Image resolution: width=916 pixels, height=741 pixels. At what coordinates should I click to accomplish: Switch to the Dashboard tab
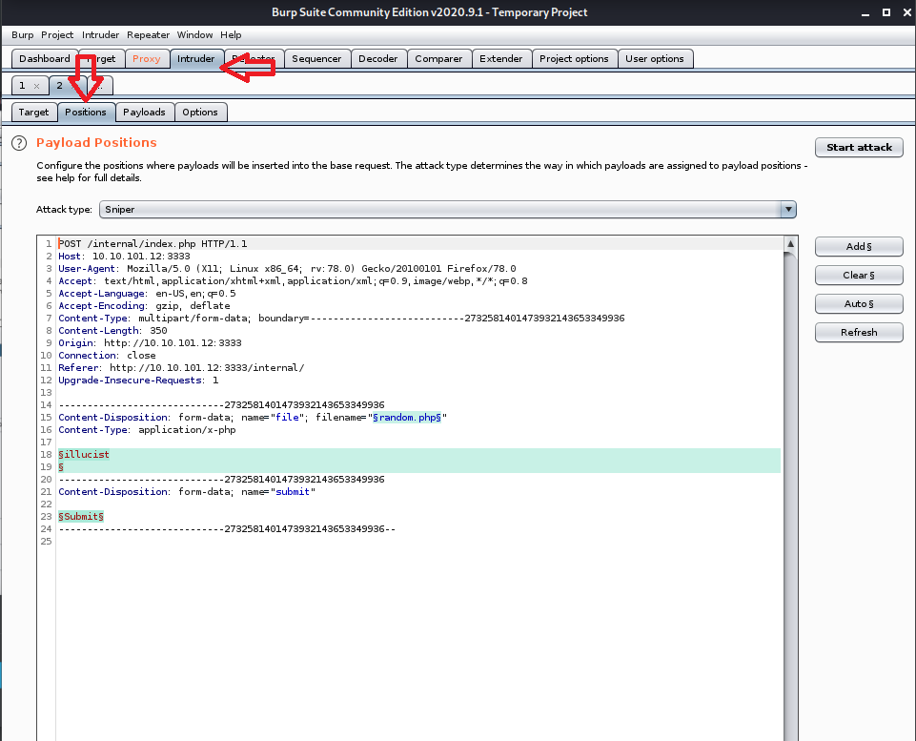click(45, 58)
